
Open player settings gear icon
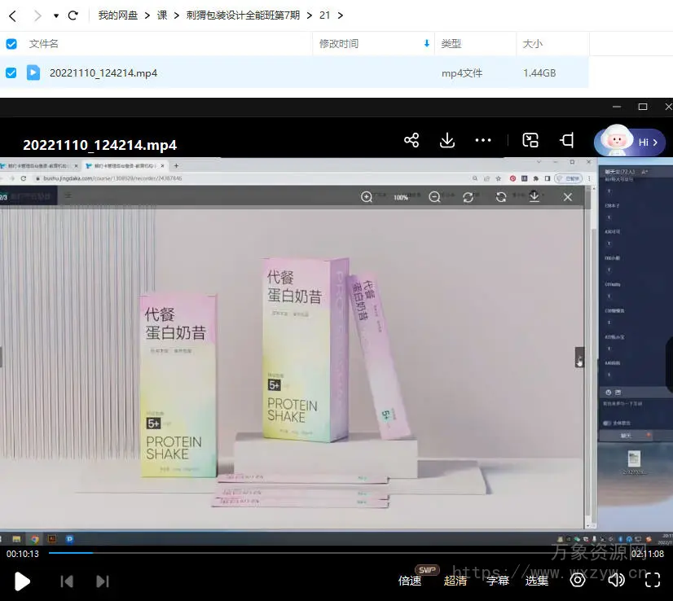(x=578, y=580)
